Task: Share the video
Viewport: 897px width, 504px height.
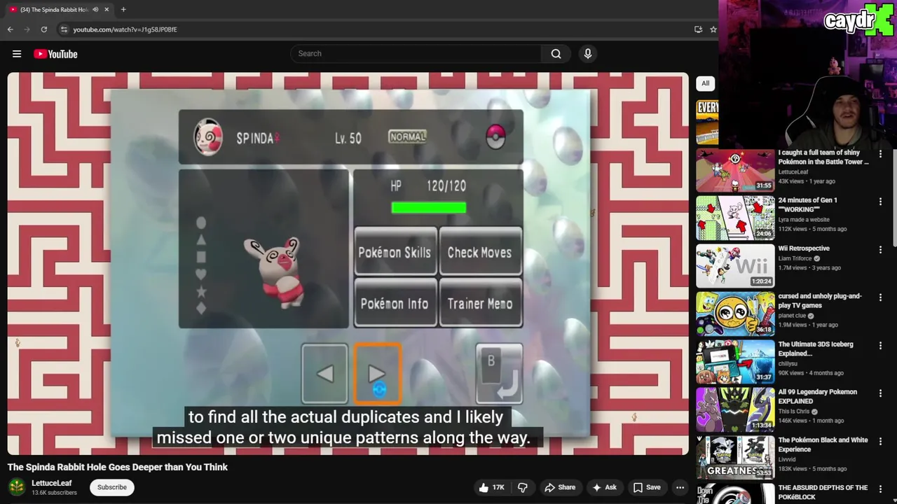Action: 560,487
